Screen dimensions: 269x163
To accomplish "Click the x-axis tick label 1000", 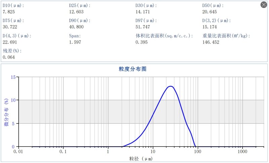I will [x=242, y=151].
